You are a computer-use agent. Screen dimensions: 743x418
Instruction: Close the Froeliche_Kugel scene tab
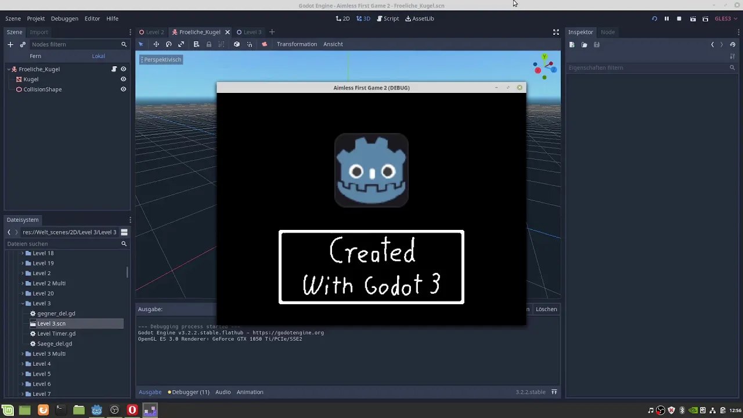point(228,32)
